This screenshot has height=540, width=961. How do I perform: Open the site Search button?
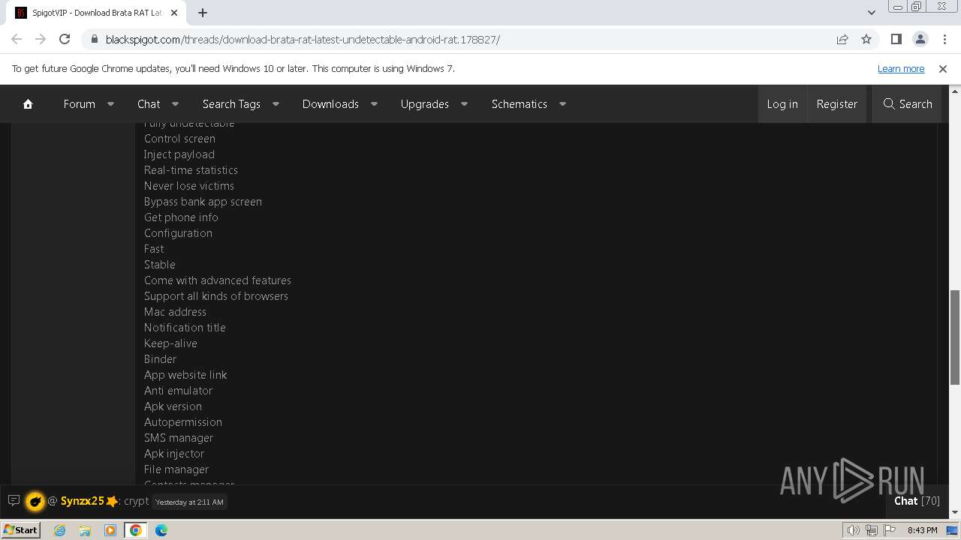pos(908,104)
